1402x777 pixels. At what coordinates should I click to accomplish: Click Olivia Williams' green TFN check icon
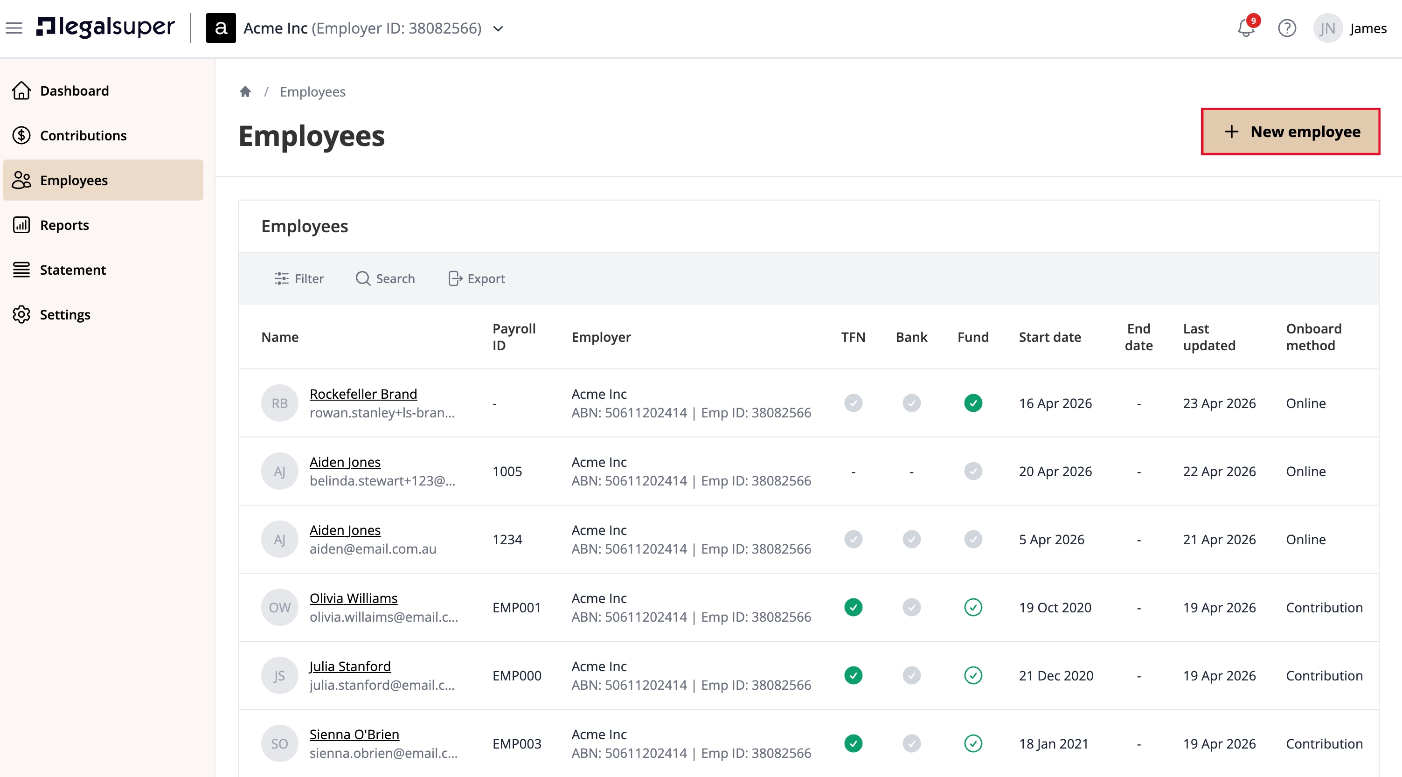[x=853, y=607]
